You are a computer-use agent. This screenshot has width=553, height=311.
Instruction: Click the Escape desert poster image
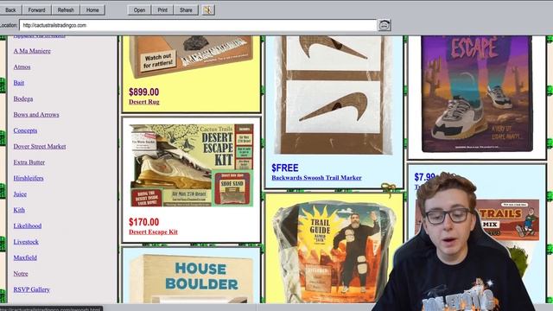(x=477, y=94)
